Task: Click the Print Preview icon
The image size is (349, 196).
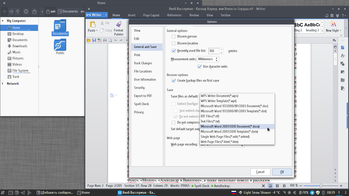Action: 110,40
